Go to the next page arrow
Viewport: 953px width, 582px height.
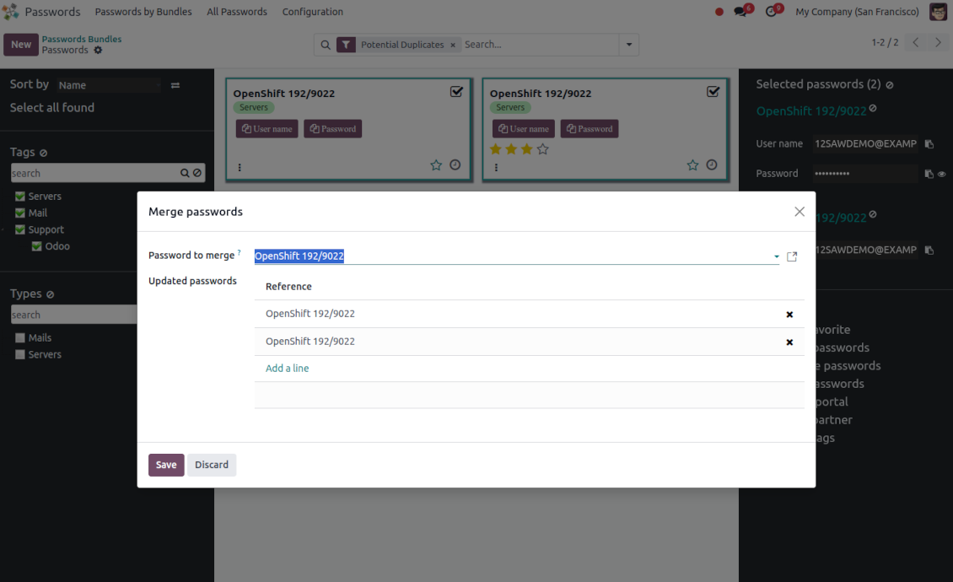coord(938,42)
